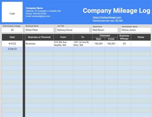Click the Phone: 555-555-5555 line
Screen dimensions: 152x117
point(36,13)
